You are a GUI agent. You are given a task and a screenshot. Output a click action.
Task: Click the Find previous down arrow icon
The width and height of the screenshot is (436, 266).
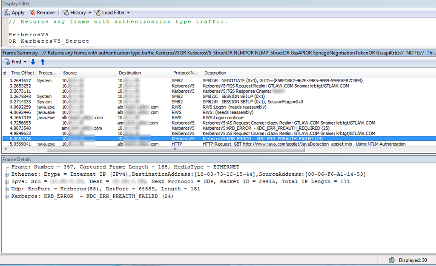(33, 62)
